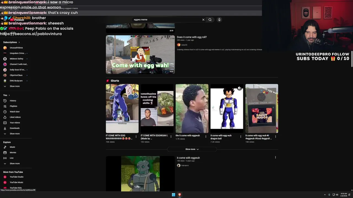Viewport: 353px width, 198px height.
Task: Switch to Brave browser on taskbar
Action: pyautogui.click(x=180, y=195)
